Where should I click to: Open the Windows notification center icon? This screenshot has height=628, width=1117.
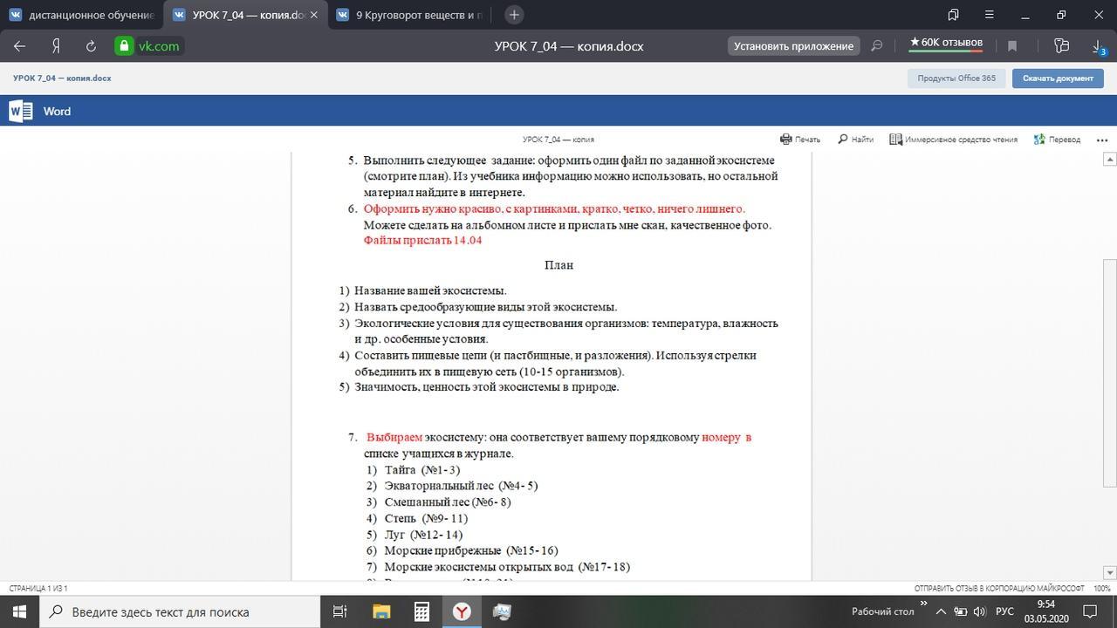click(x=1091, y=611)
